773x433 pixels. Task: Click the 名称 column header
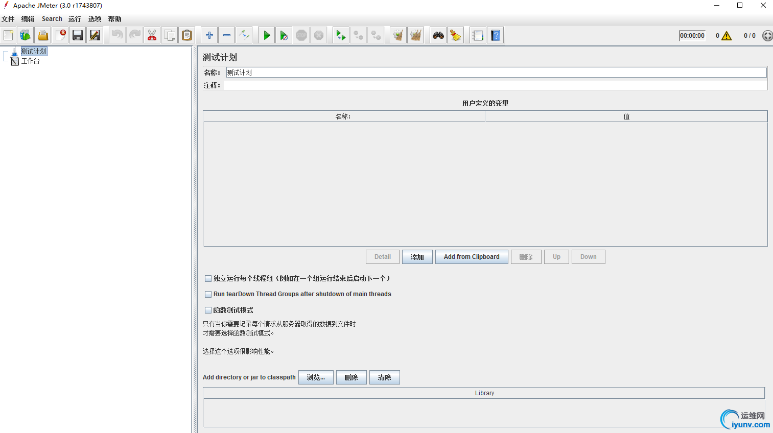(344, 116)
